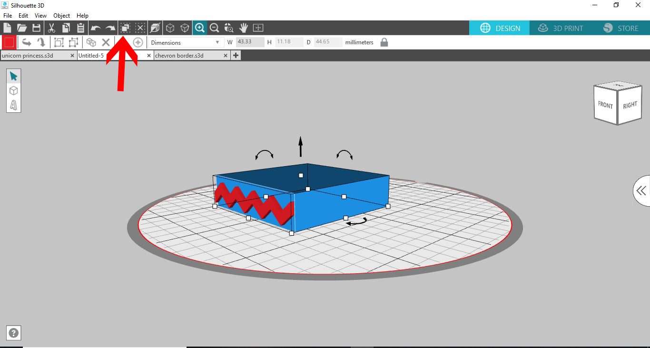This screenshot has width=650, height=348.
Task: Select the 3D text tool
Action: (13, 105)
